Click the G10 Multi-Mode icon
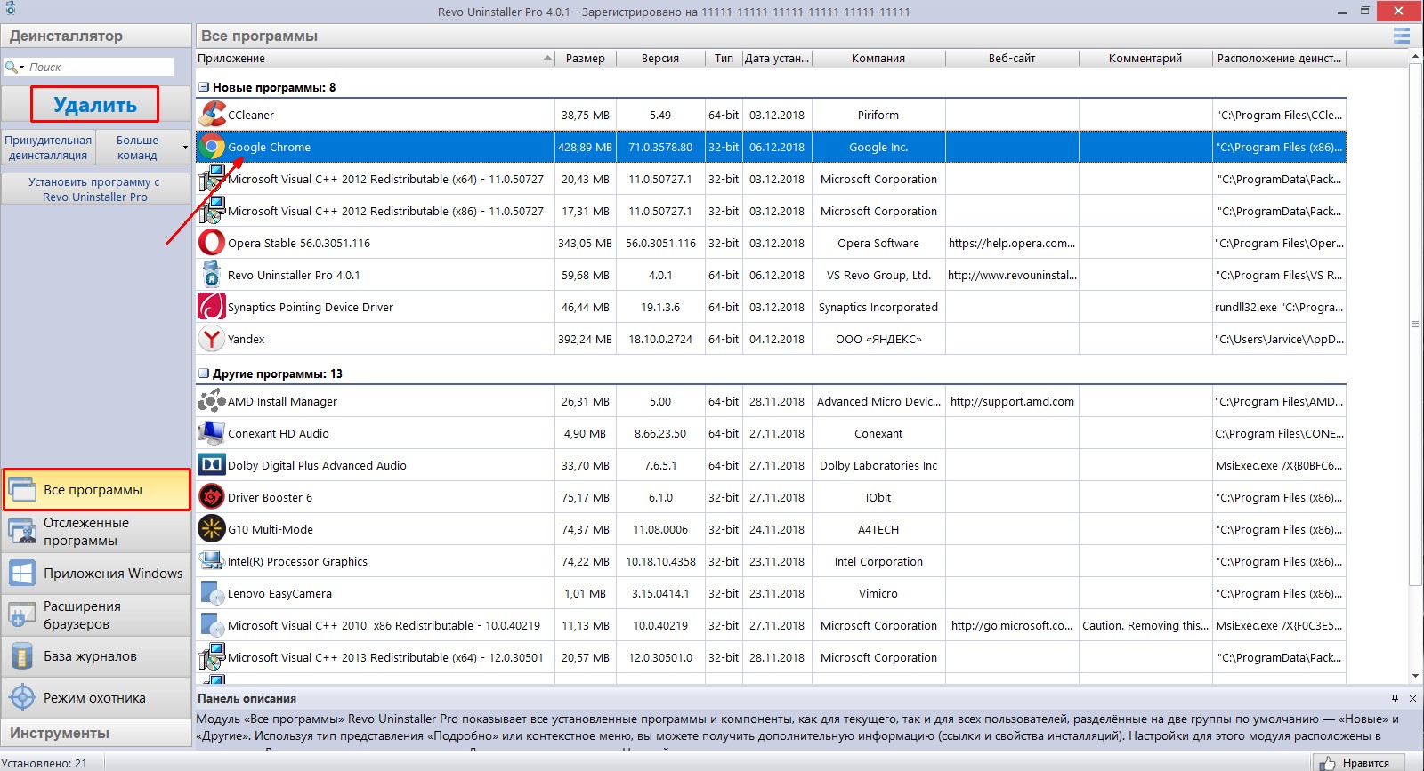Image resolution: width=1424 pixels, height=771 pixels. click(212, 529)
